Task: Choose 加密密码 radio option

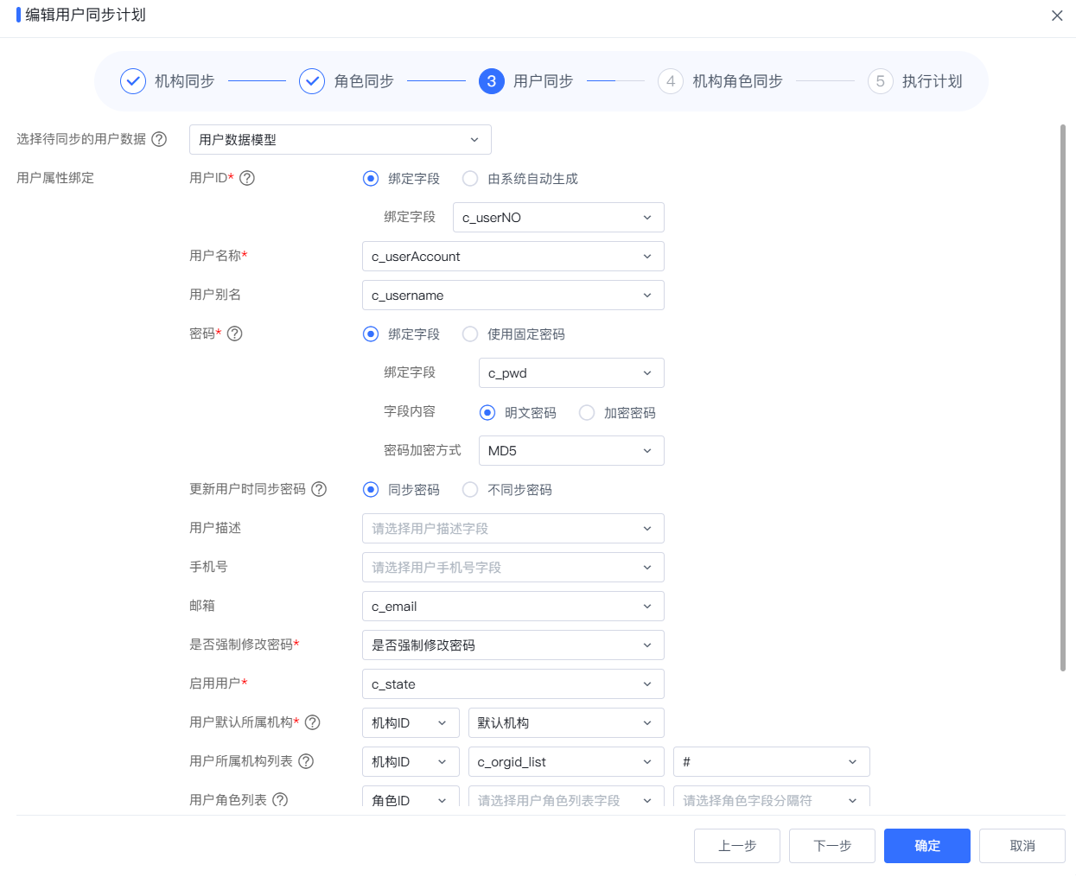Action: point(587,413)
